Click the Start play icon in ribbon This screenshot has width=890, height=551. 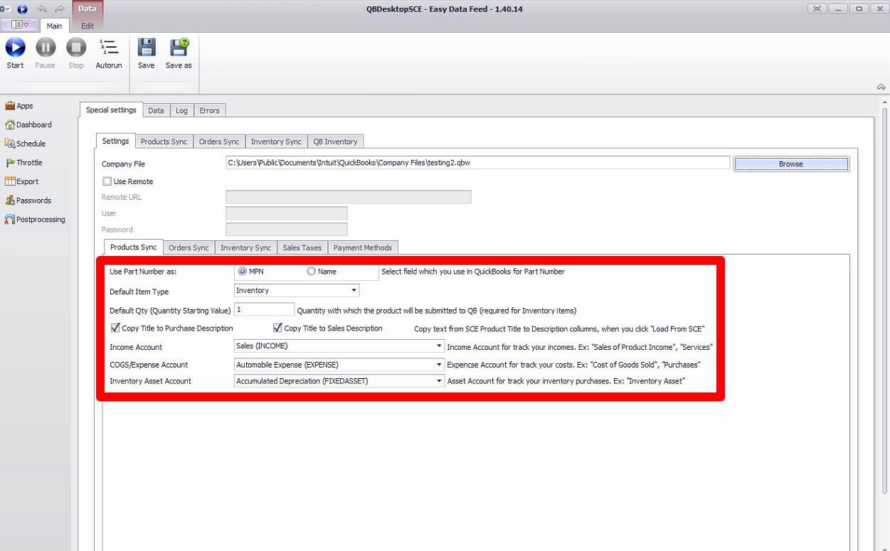(15, 48)
